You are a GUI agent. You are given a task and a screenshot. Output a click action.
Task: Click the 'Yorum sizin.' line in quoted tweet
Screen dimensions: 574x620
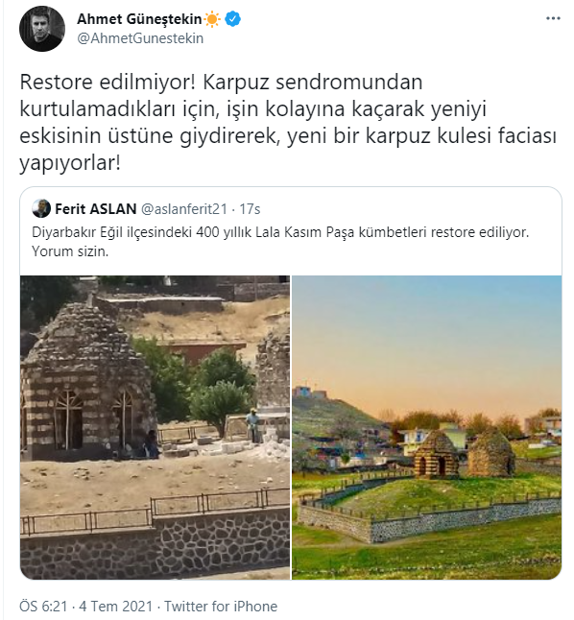pos(70,251)
